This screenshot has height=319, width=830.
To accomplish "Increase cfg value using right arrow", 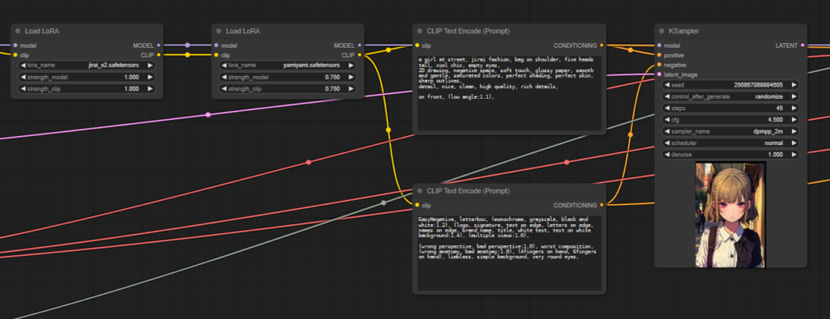I will point(794,120).
